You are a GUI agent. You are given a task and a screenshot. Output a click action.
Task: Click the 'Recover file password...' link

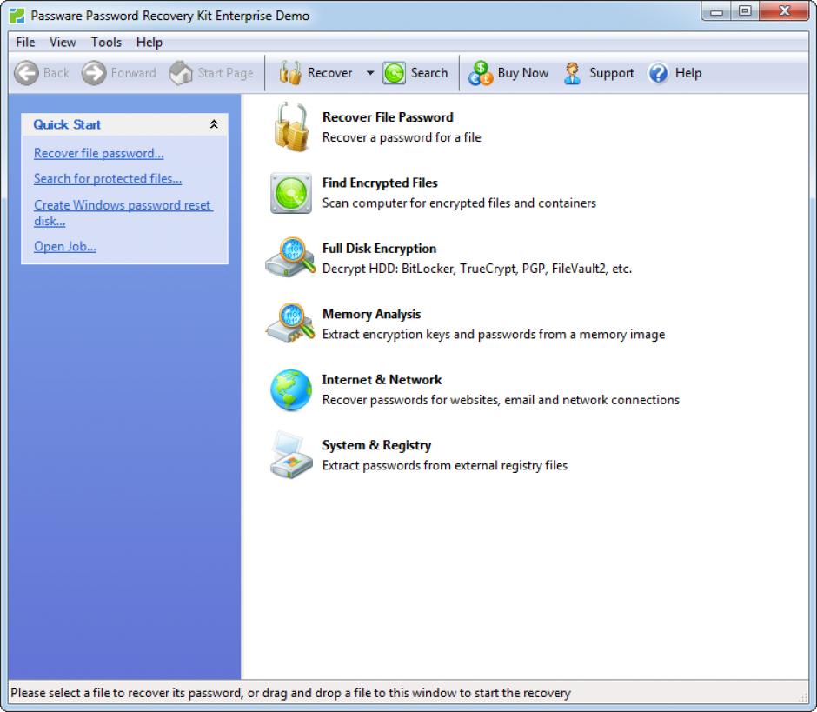(98, 153)
